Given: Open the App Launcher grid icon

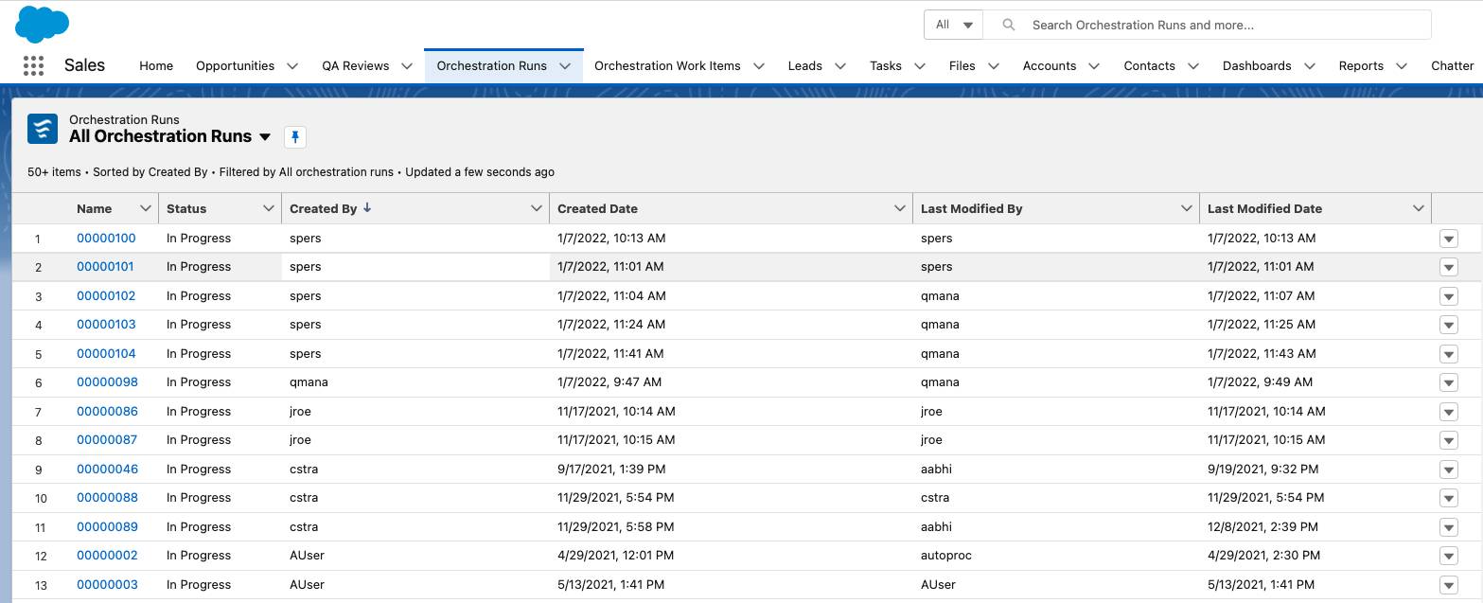Looking at the screenshot, I should 33,65.
